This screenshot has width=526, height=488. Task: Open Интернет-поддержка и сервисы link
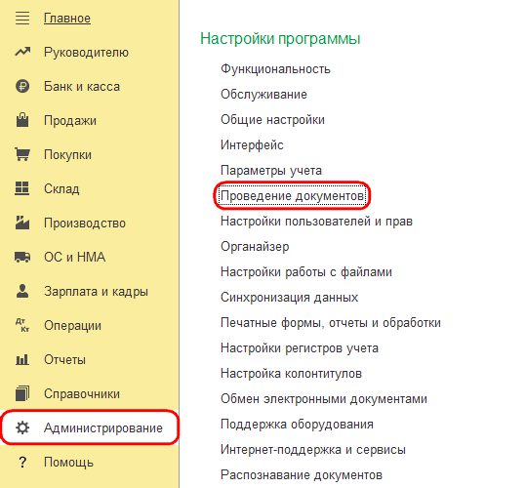click(x=313, y=450)
